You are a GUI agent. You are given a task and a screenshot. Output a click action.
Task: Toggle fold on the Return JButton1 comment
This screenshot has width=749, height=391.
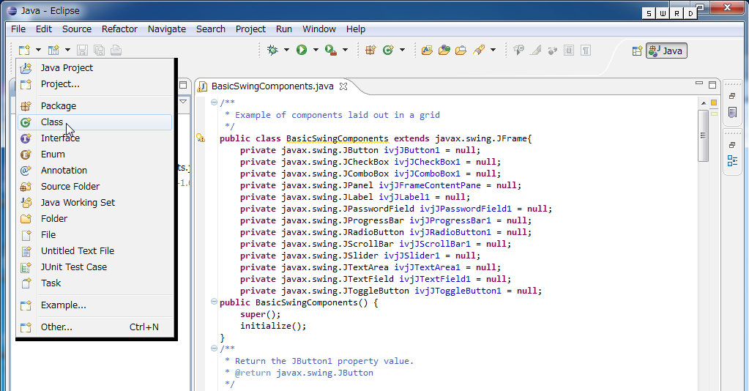coord(214,349)
